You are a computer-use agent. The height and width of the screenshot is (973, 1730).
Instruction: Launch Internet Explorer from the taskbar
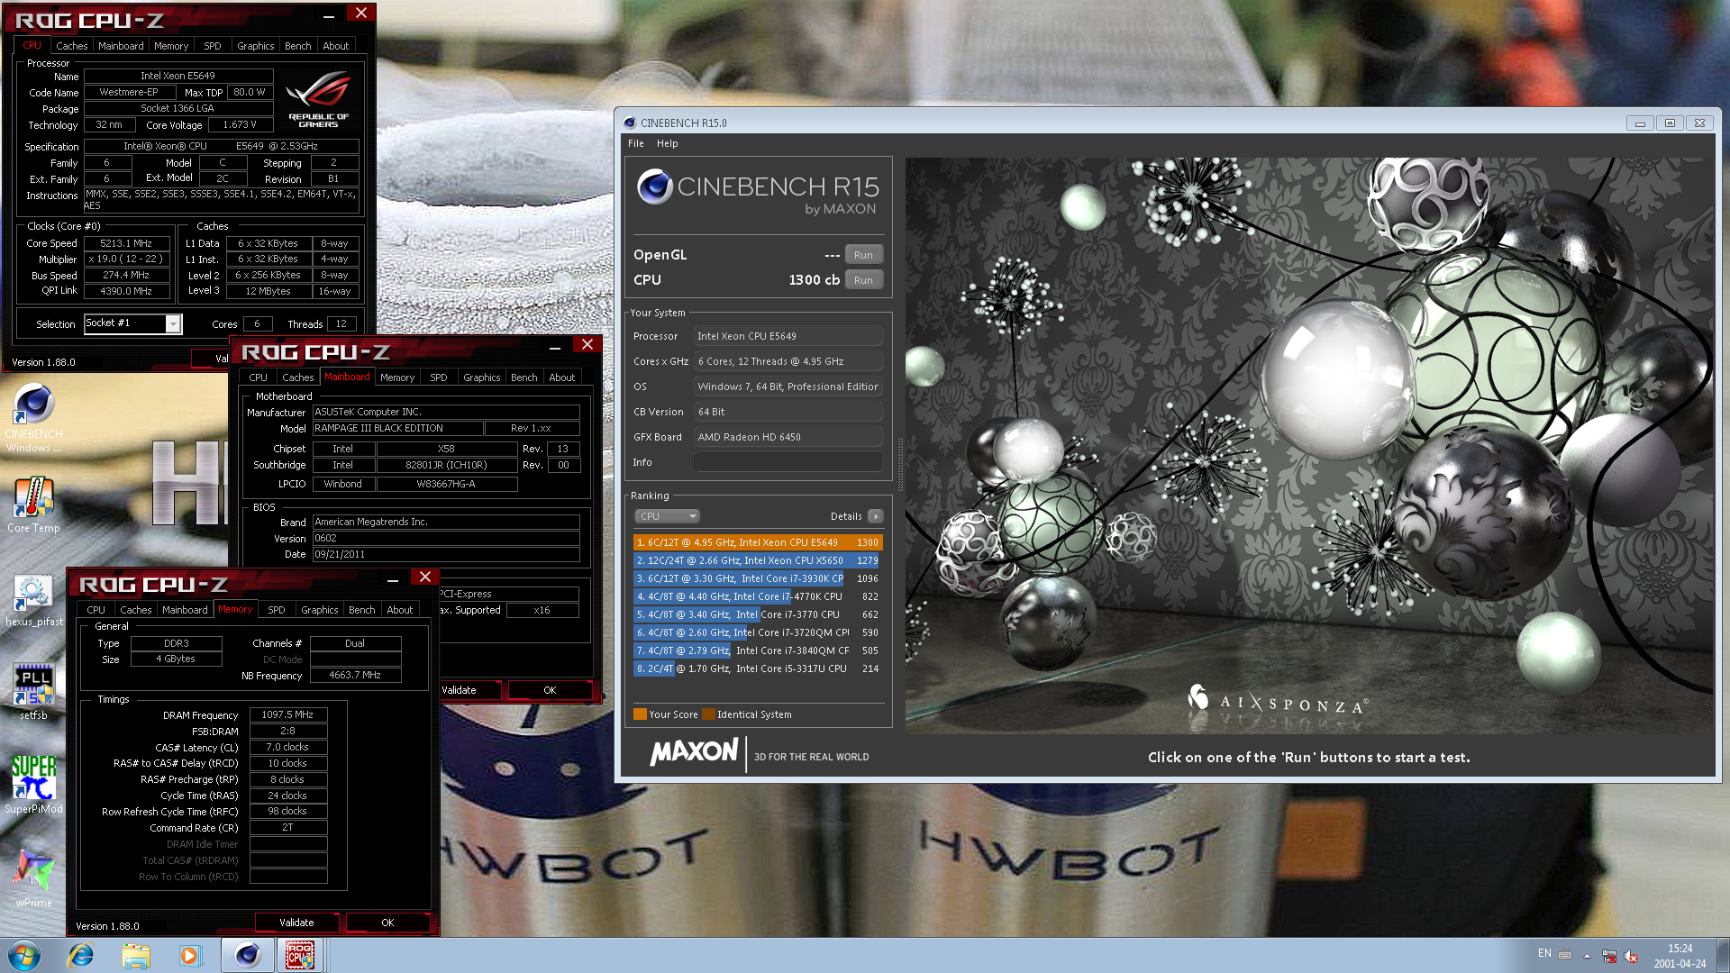[x=81, y=955]
